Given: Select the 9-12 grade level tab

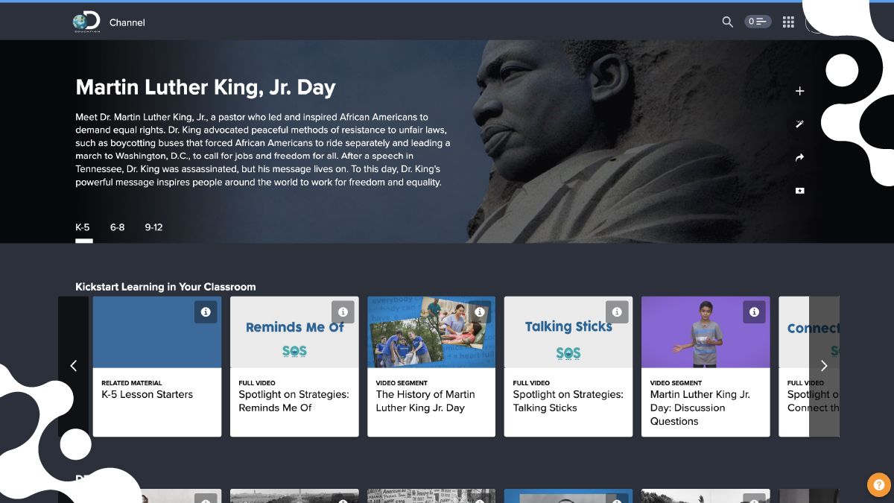Looking at the screenshot, I should coord(153,227).
